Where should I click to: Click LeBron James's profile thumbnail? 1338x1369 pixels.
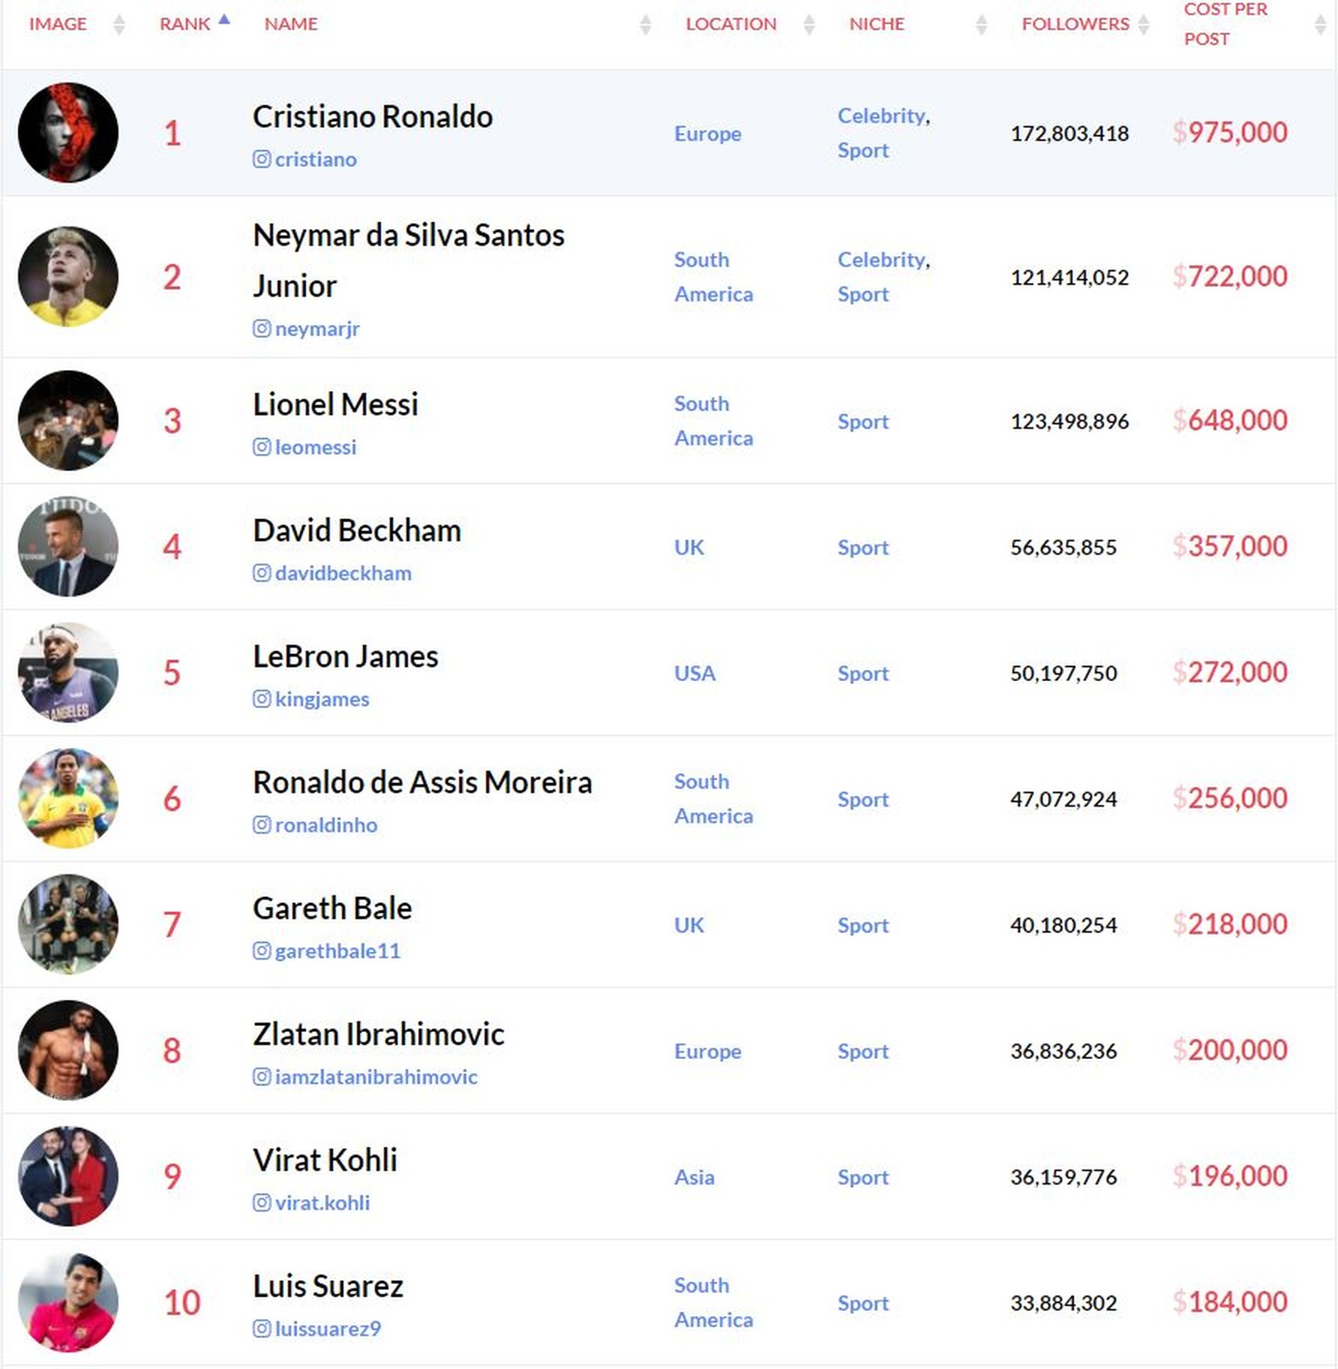(x=68, y=672)
